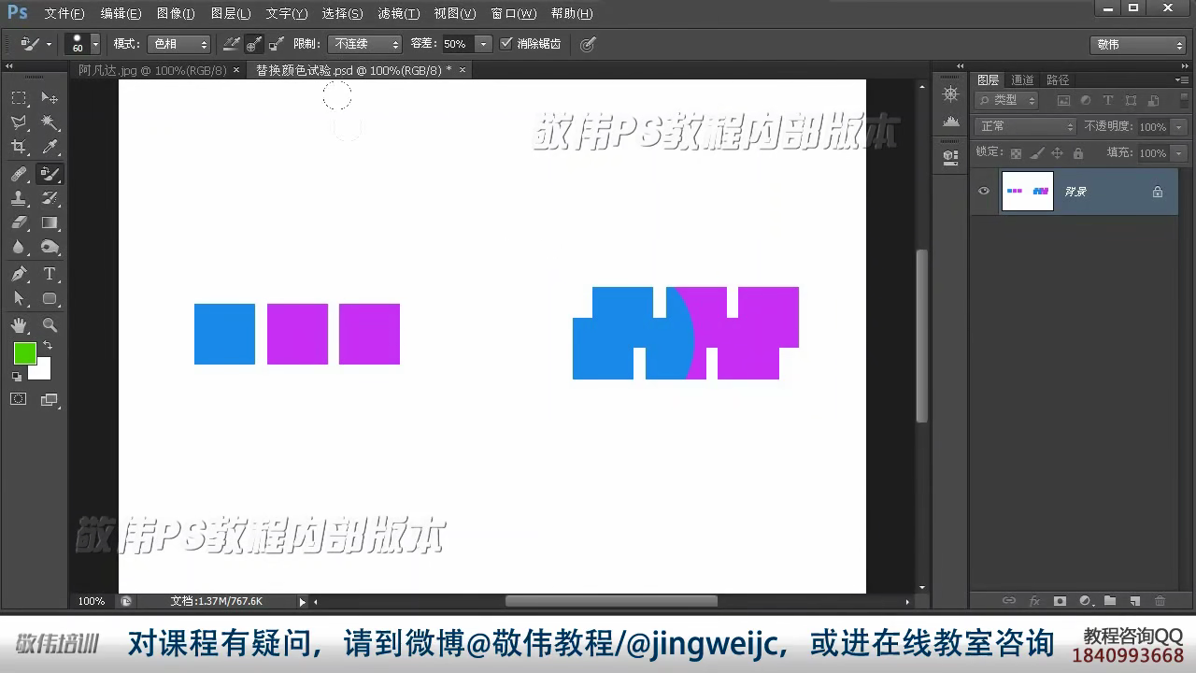Select the Zoom tool

(x=50, y=325)
